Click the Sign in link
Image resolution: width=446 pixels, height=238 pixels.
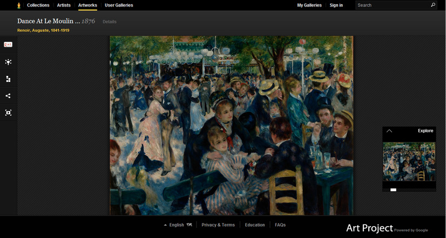pyautogui.click(x=336, y=5)
